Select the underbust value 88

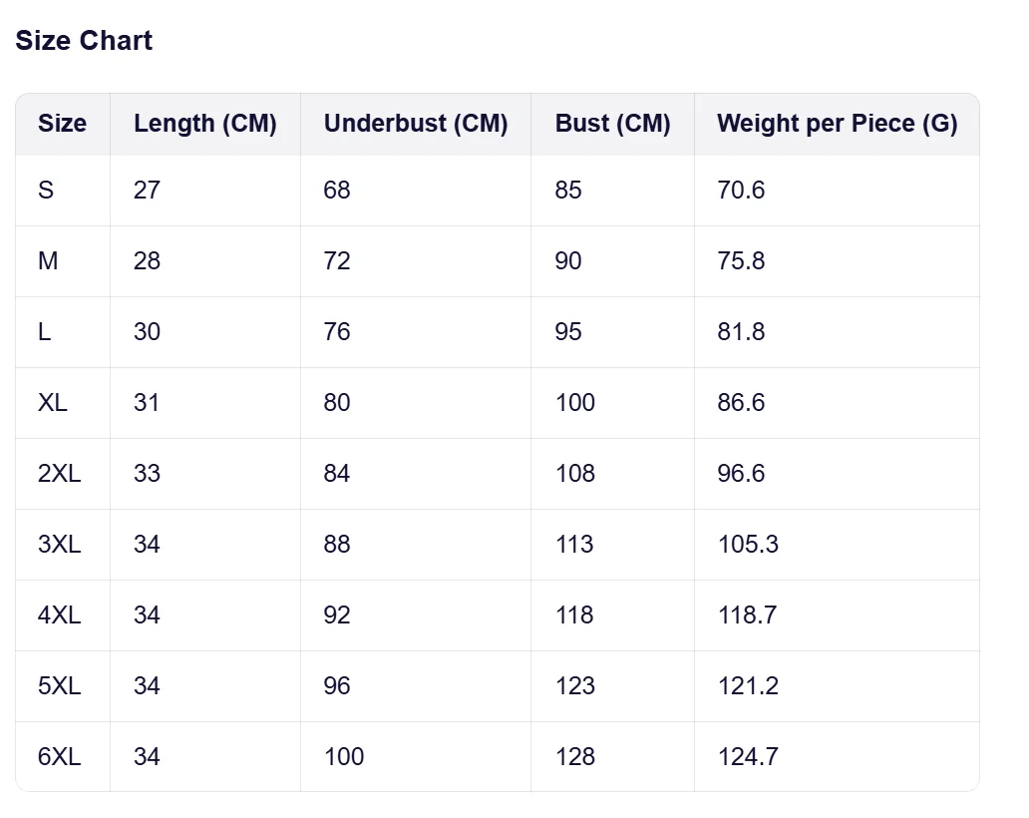click(x=337, y=545)
